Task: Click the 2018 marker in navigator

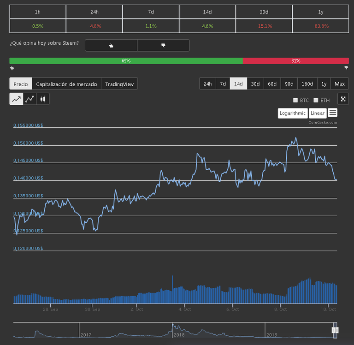Action: click(x=179, y=334)
